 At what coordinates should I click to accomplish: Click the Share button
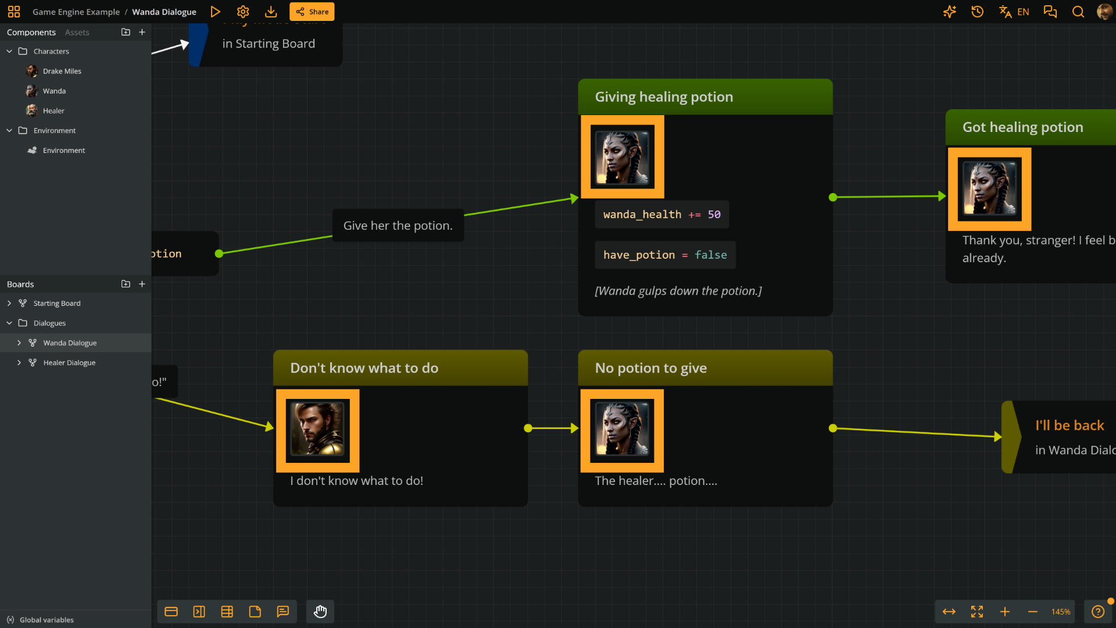pyautogui.click(x=312, y=12)
